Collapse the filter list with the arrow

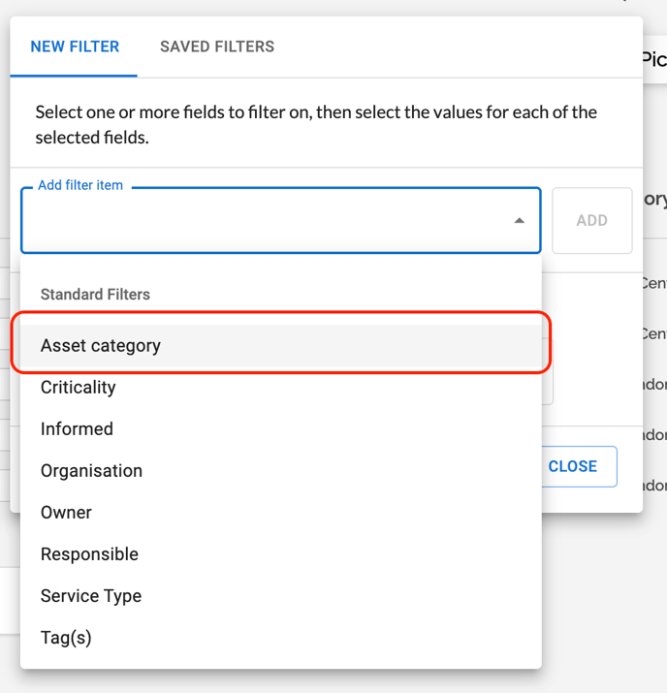[x=520, y=221]
